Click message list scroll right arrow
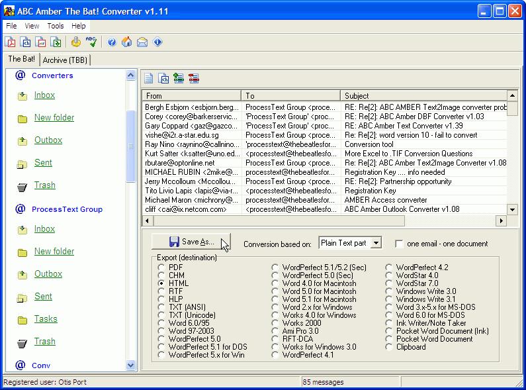526x390 pixels. click(501, 221)
